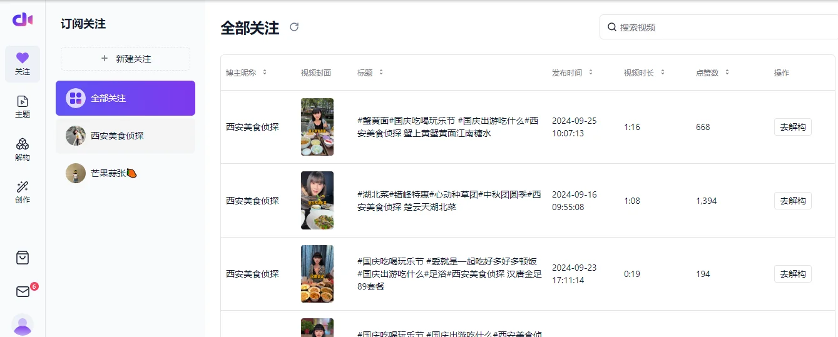Click the likes count 1,394
838x337 pixels.
(x=707, y=201)
